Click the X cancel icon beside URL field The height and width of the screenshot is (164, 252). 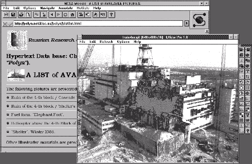[x=5, y=24]
